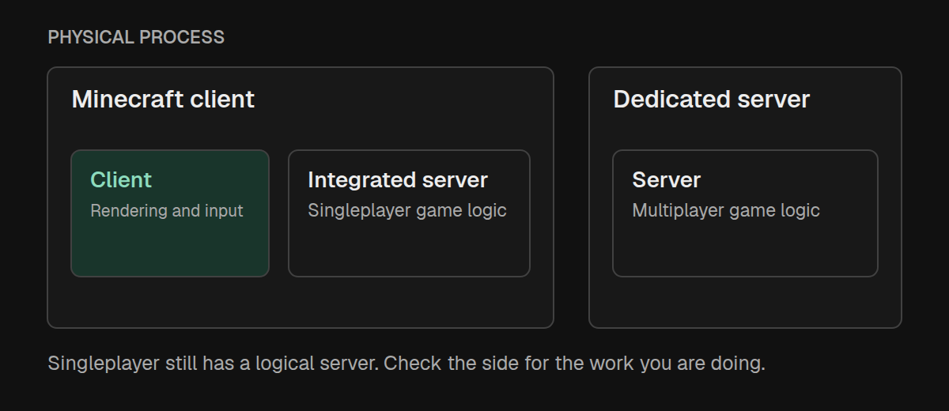Click blank lower area of green Client card

[x=170, y=249]
